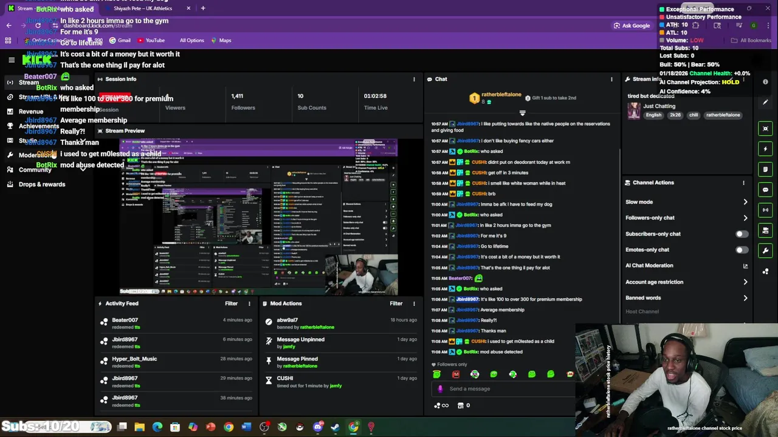Click Ask Google button in address bar
Screen dimensions: 778x437
[x=632, y=25]
